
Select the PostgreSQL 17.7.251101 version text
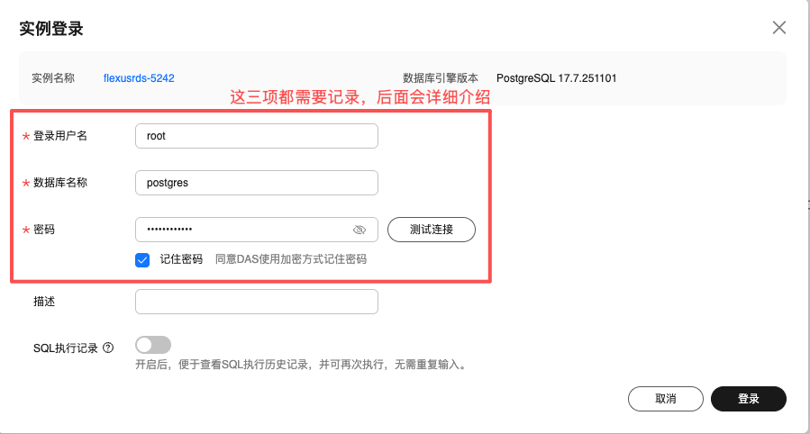556,78
